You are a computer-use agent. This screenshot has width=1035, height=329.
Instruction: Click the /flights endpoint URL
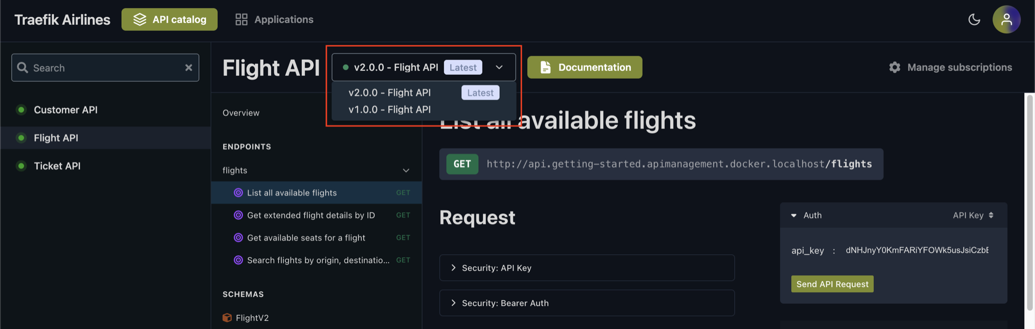tap(679, 164)
